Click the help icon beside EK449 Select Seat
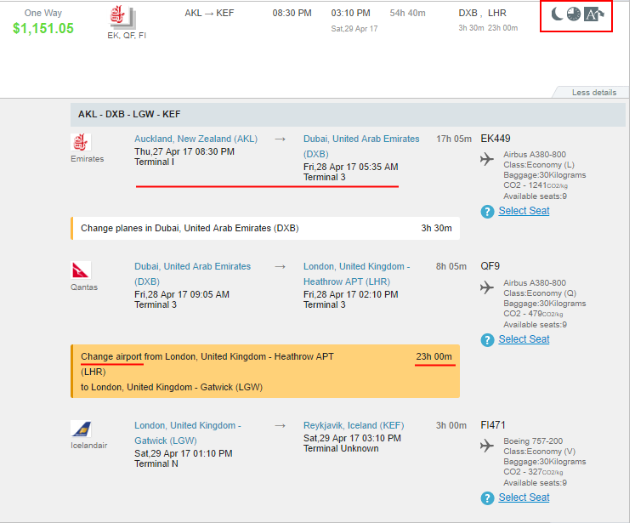This screenshot has height=523, width=635. (x=487, y=211)
